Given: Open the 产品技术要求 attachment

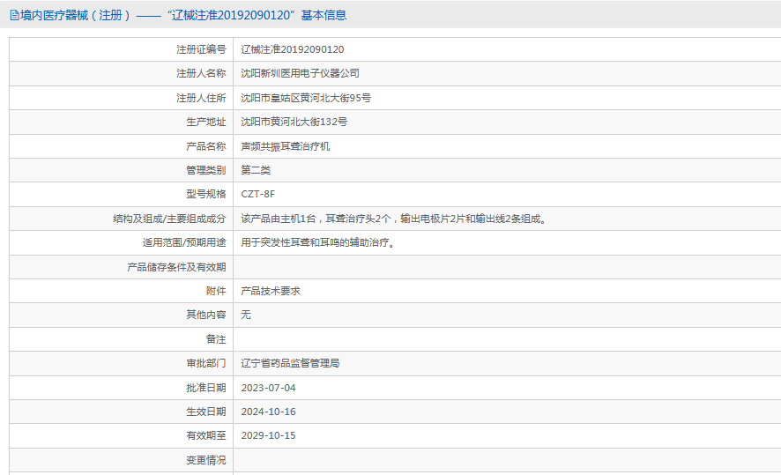Looking at the screenshot, I should pyautogui.click(x=271, y=291).
